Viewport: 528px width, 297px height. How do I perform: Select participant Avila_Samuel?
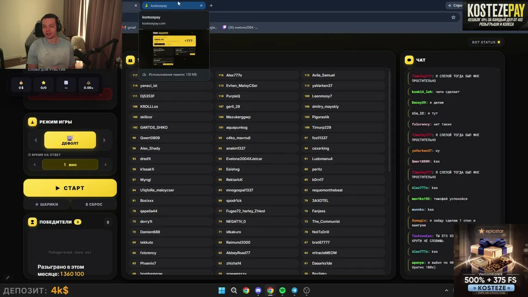tap(343, 75)
